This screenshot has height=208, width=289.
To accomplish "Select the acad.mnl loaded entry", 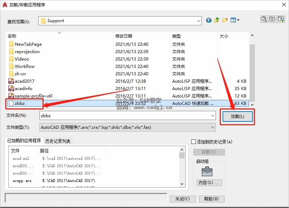I will (21, 158).
